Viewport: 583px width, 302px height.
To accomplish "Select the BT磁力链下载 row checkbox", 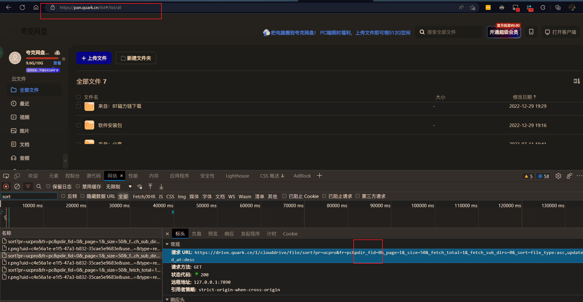I will point(78,106).
